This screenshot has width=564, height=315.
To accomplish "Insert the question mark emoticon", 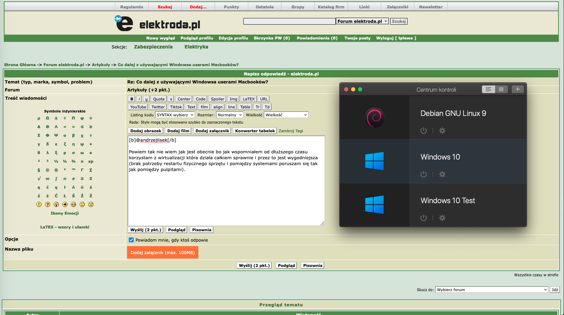I will coord(47,205).
